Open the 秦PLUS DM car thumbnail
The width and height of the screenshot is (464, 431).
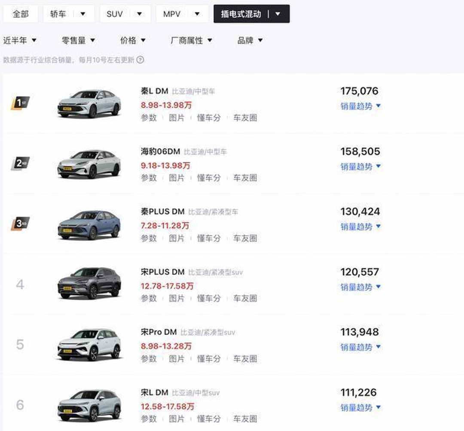(89, 225)
